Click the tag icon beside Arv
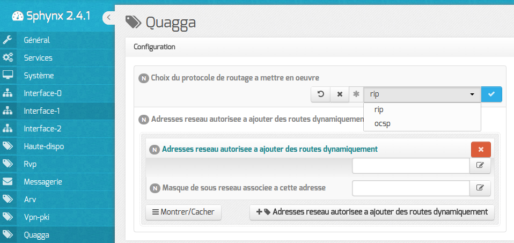514x243 pixels. click(x=8, y=200)
